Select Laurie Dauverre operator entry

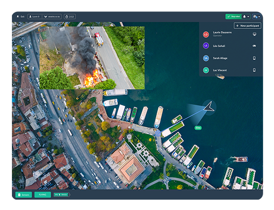pos(229,34)
